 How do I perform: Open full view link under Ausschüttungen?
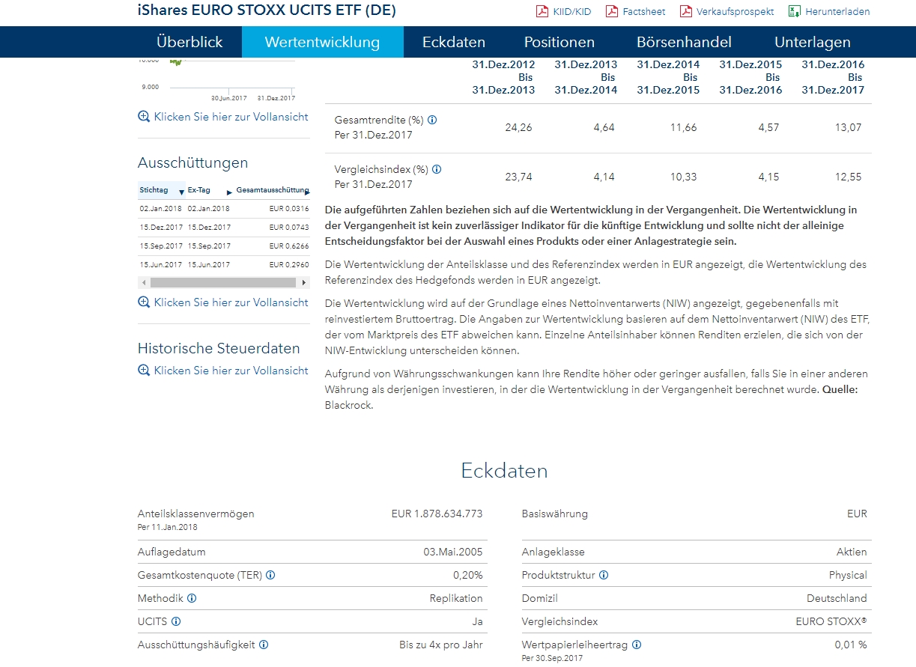coord(231,302)
